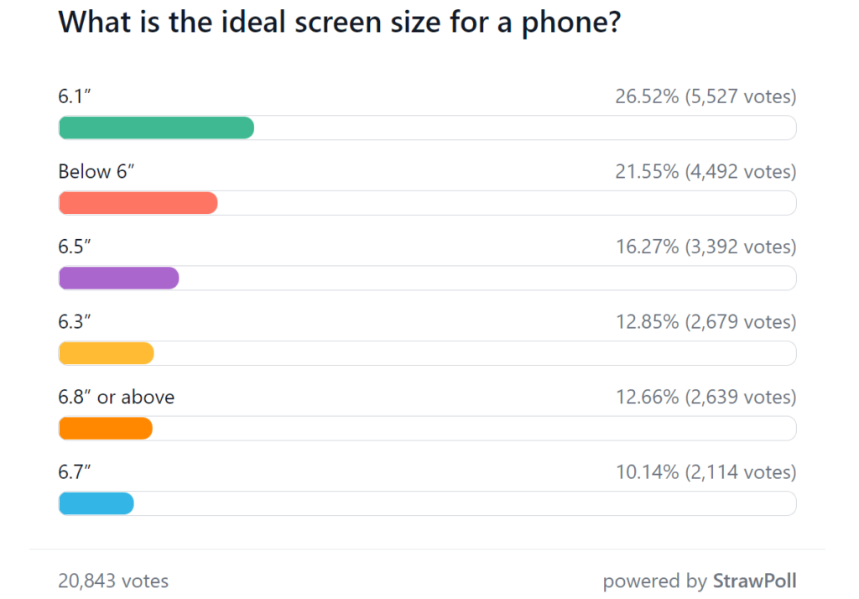Click the 26.52% (5,527 votes) text
Image resolution: width=859 pixels, height=599 pixels.
coord(705,96)
